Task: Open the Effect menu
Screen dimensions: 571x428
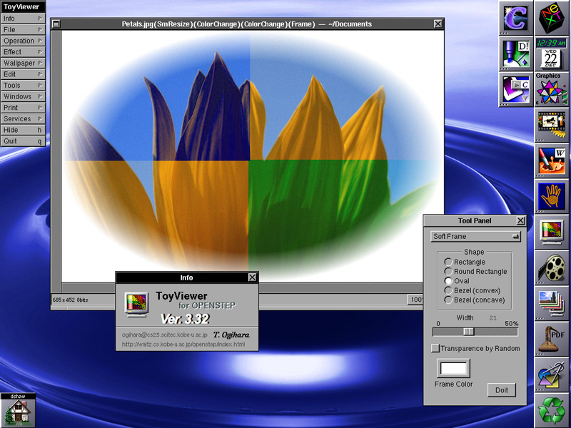Action: 23,51
